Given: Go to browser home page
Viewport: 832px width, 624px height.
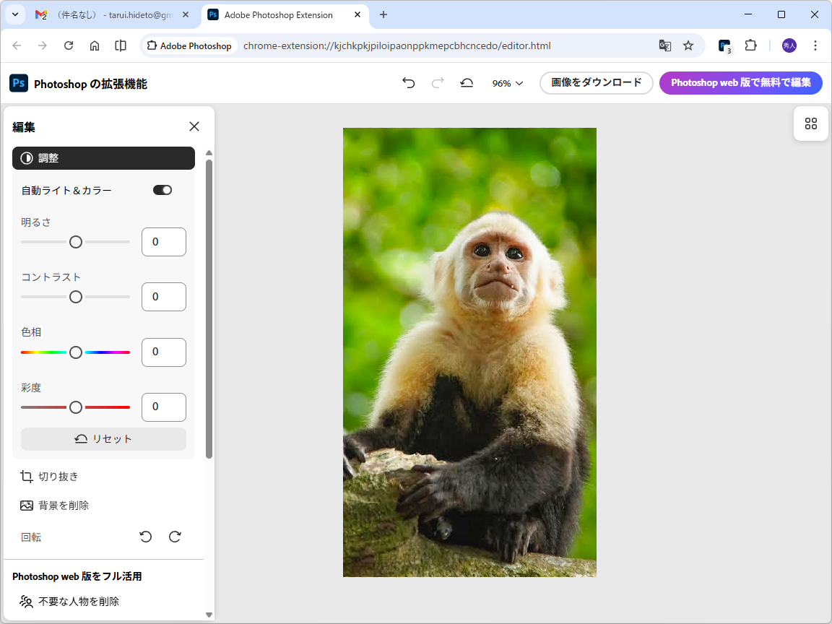Looking at the screenshot, I should coord(95,45).
